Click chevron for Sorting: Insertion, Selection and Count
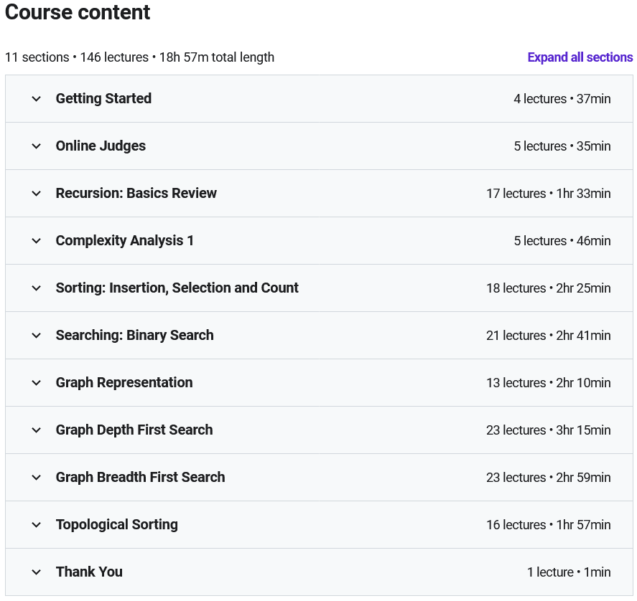The width and height of the screenshot is (637, 601). (37, 288)
